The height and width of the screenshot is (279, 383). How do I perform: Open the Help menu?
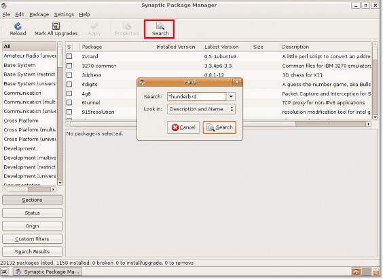84,15
